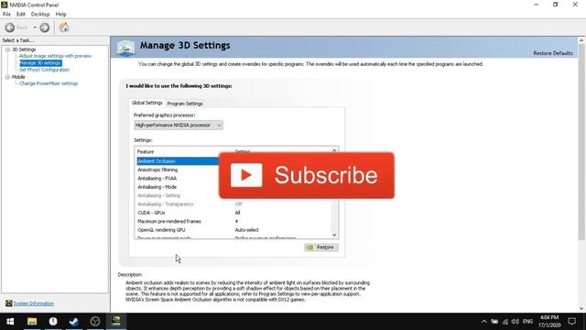The image size is (586, 330).
Task: Collapse the 3D Settings tree node
Action: (7, 49)
